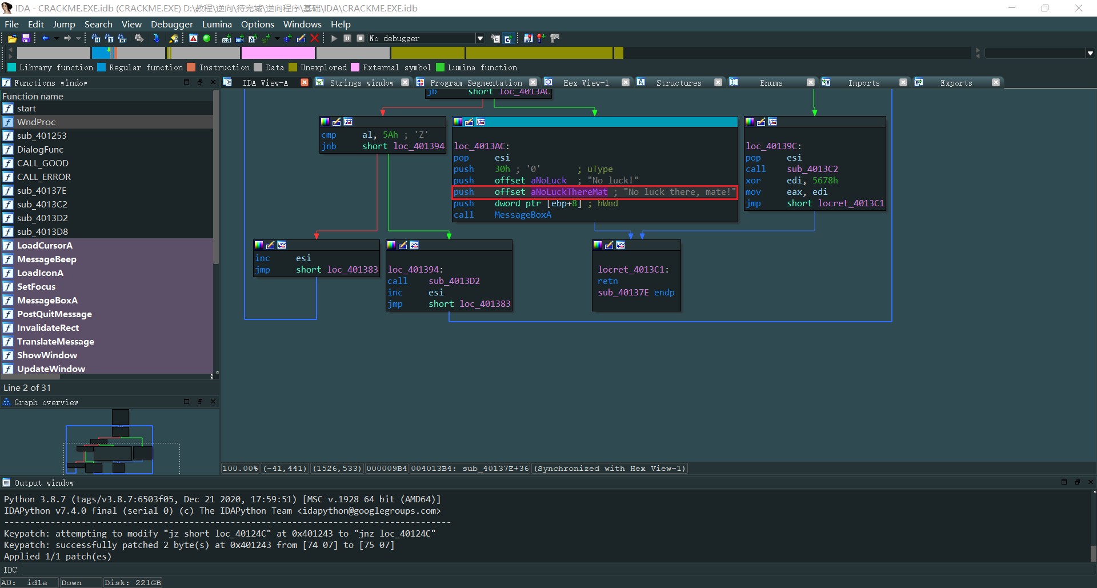Start process with the play icon

334,38
